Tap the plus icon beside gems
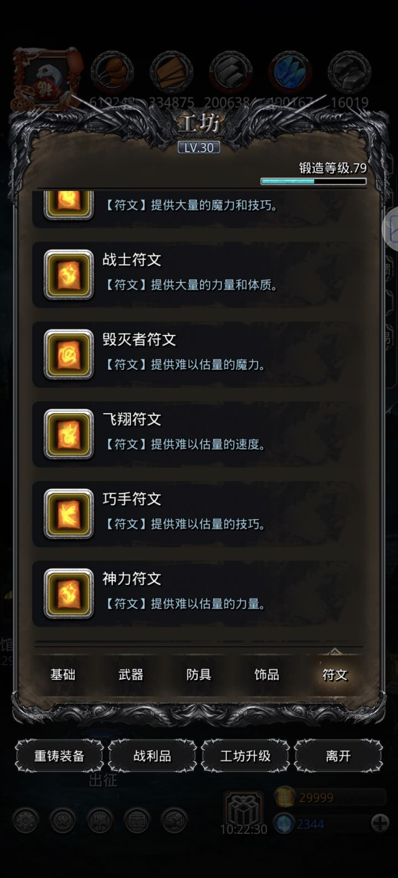Image resolution: width=398 pixels, height=878 pixels. [x=380, y=824]
